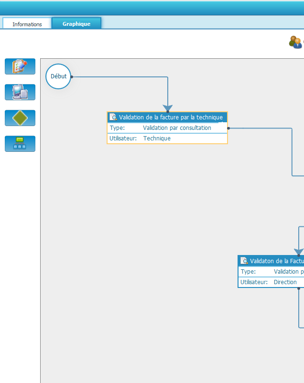Select the computer and document tool
Image resolution: width=304 pixels, height=383 pixels.
[x=20, y=92]
